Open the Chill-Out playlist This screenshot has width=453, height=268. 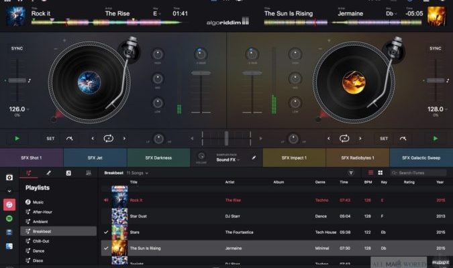tap(42, 241)
